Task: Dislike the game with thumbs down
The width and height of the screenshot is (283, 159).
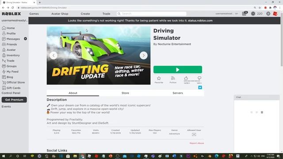Action: point(199,78)
